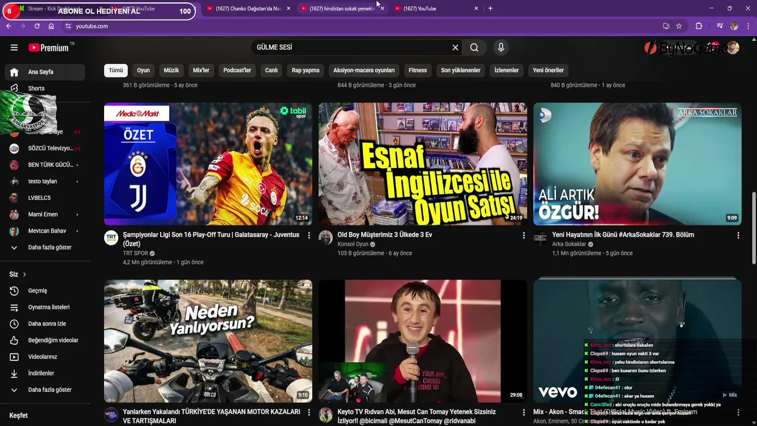The image size is (757, 426).
Task: Select the Canlı filter chip
Action: 271,70
